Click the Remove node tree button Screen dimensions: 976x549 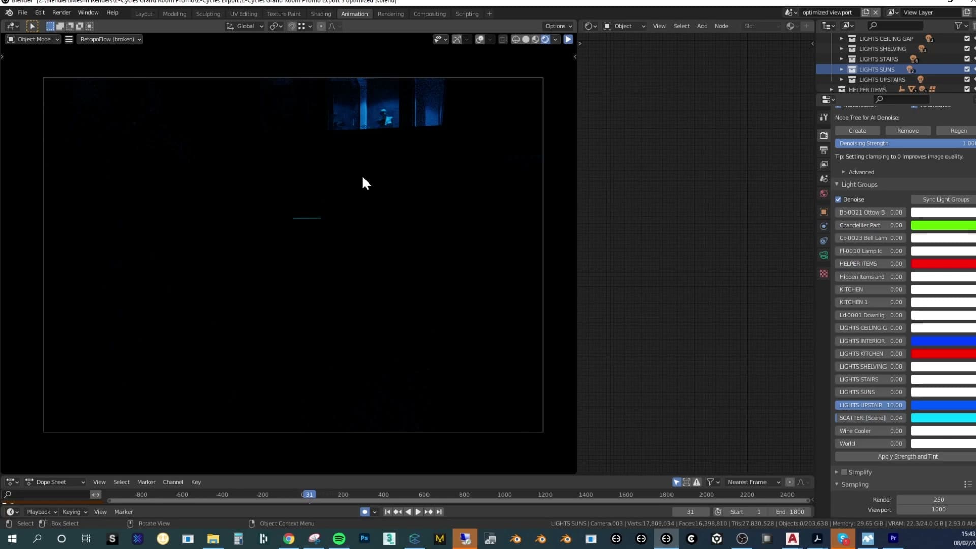pos(908,131)
